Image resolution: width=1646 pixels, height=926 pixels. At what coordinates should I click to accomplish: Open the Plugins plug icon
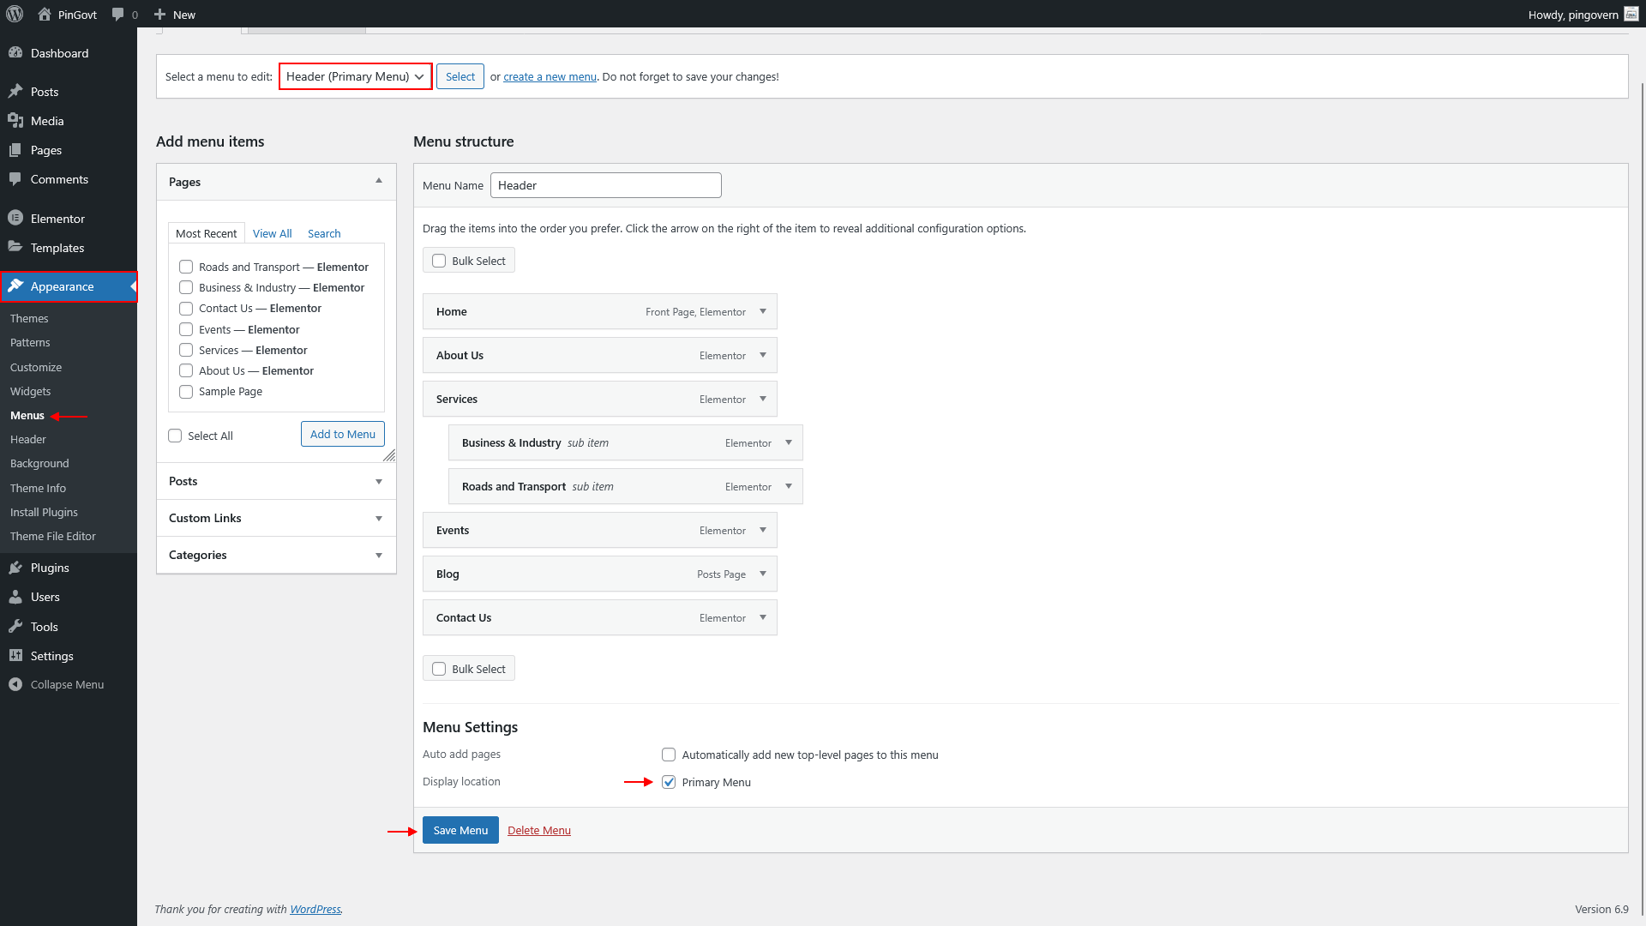(x=15, y=568)
